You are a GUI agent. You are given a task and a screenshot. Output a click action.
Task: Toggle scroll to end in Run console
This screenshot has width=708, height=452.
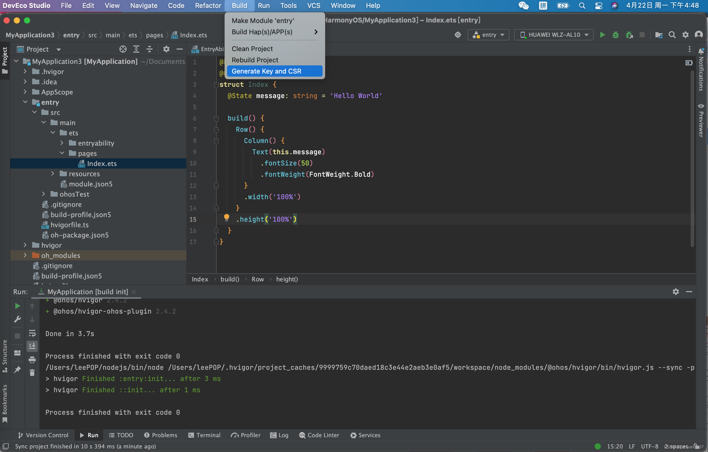coord(32,346)
